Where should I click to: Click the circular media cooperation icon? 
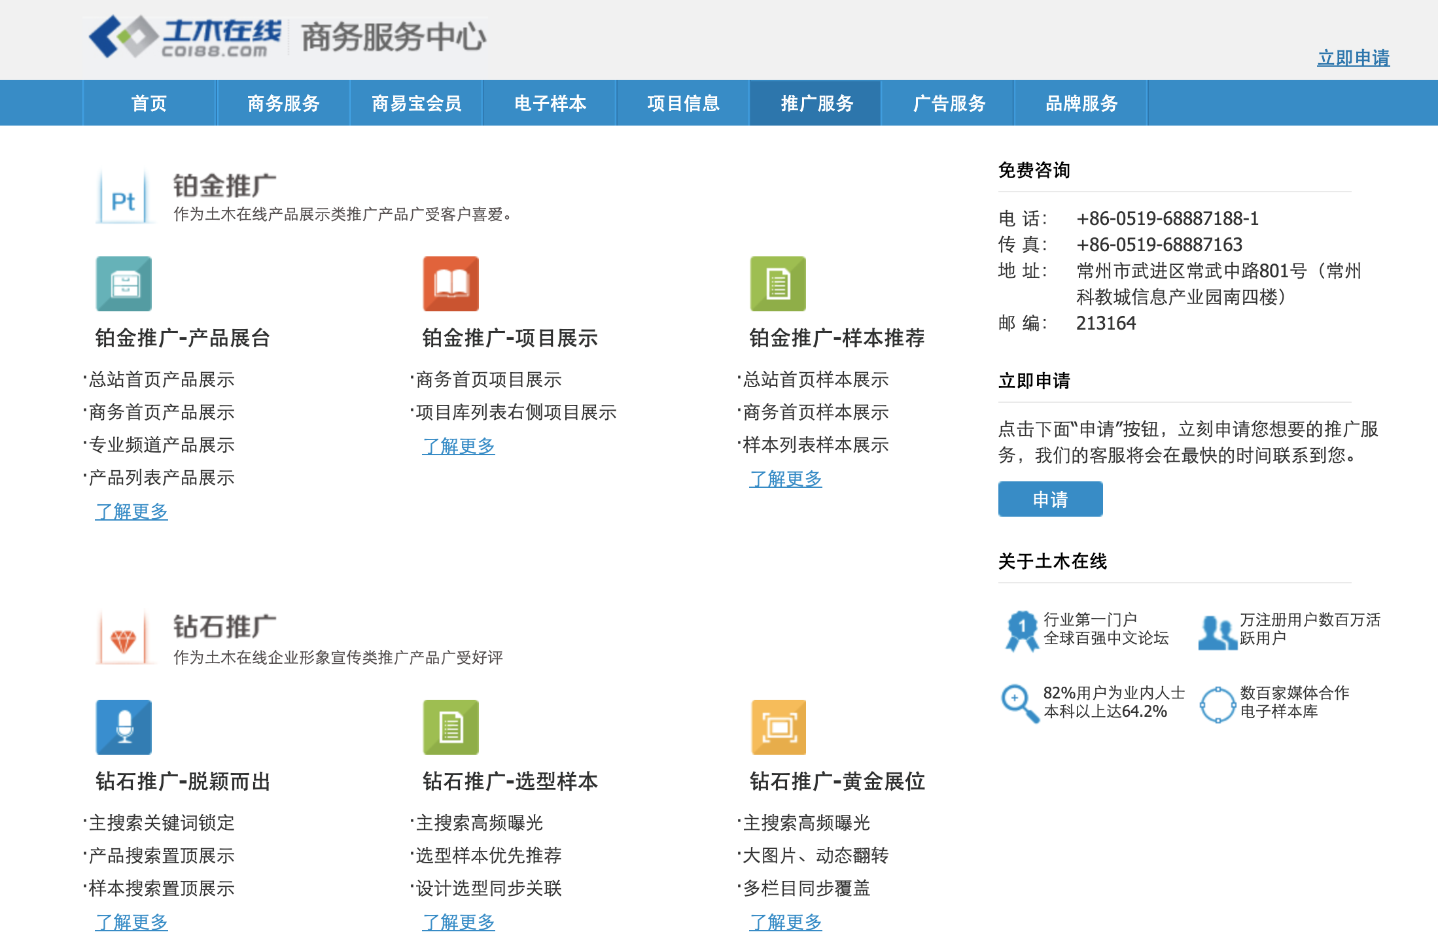(x=1218, y=704)
